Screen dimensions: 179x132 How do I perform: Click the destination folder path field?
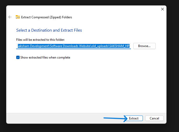[x=73, y=46]
